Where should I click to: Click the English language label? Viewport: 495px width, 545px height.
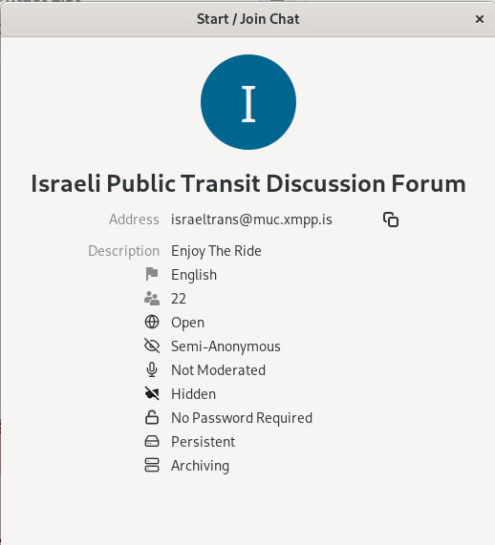tap(194, 275)
